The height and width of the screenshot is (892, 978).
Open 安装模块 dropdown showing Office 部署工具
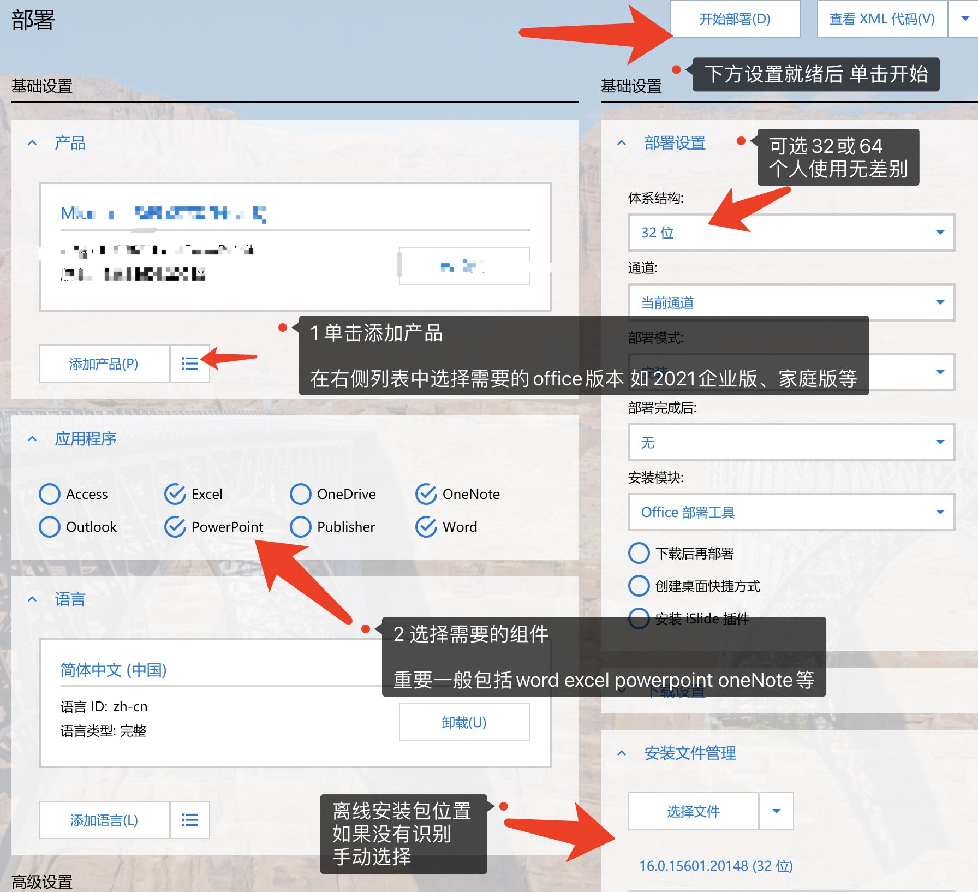791,512
